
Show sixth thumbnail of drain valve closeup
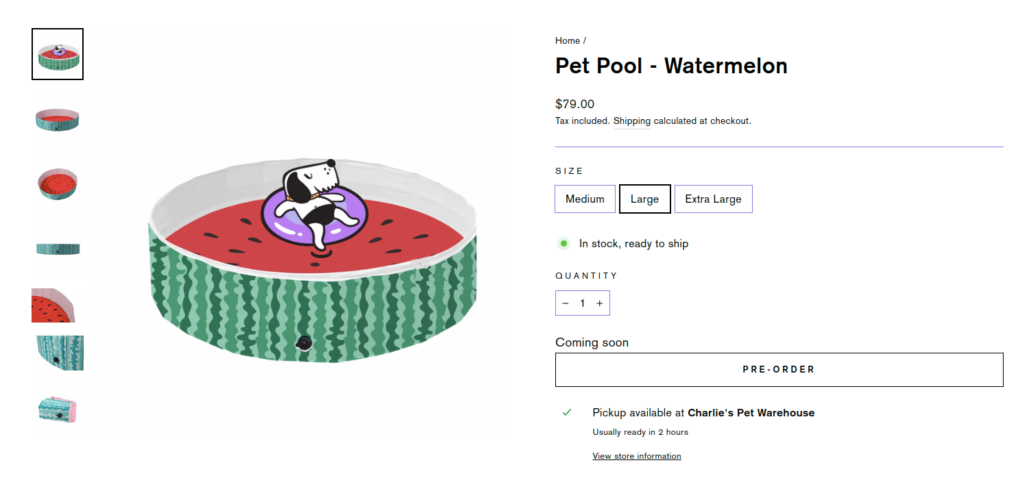(x=58, y=353)
